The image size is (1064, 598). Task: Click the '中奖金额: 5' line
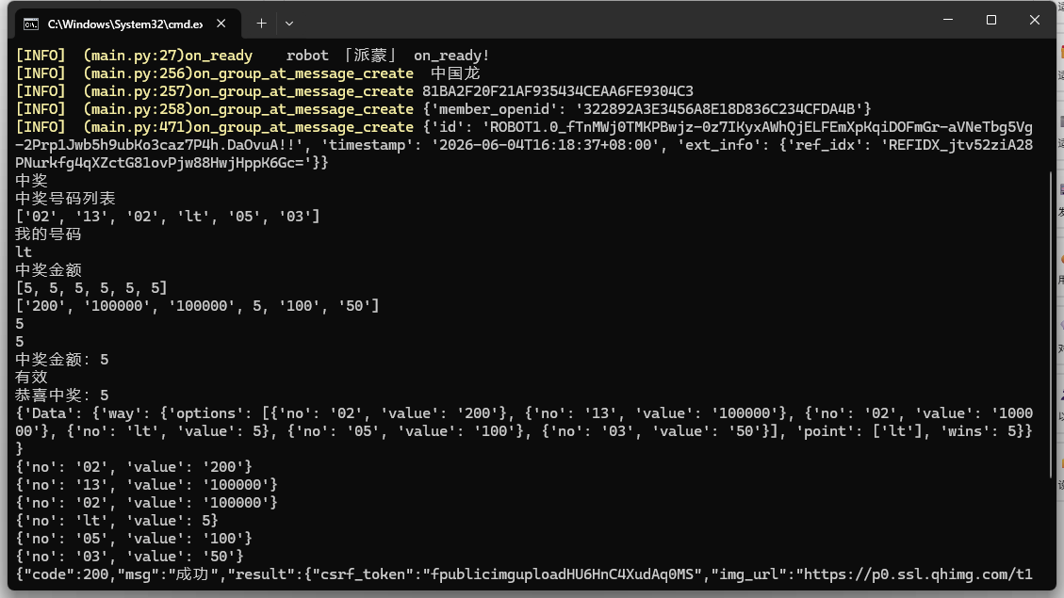(x=62, y=360)
